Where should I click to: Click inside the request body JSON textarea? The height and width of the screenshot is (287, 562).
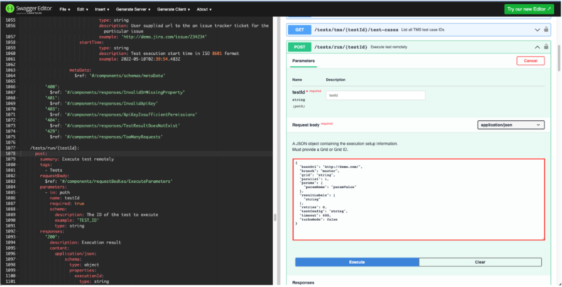tap(418, 199)
